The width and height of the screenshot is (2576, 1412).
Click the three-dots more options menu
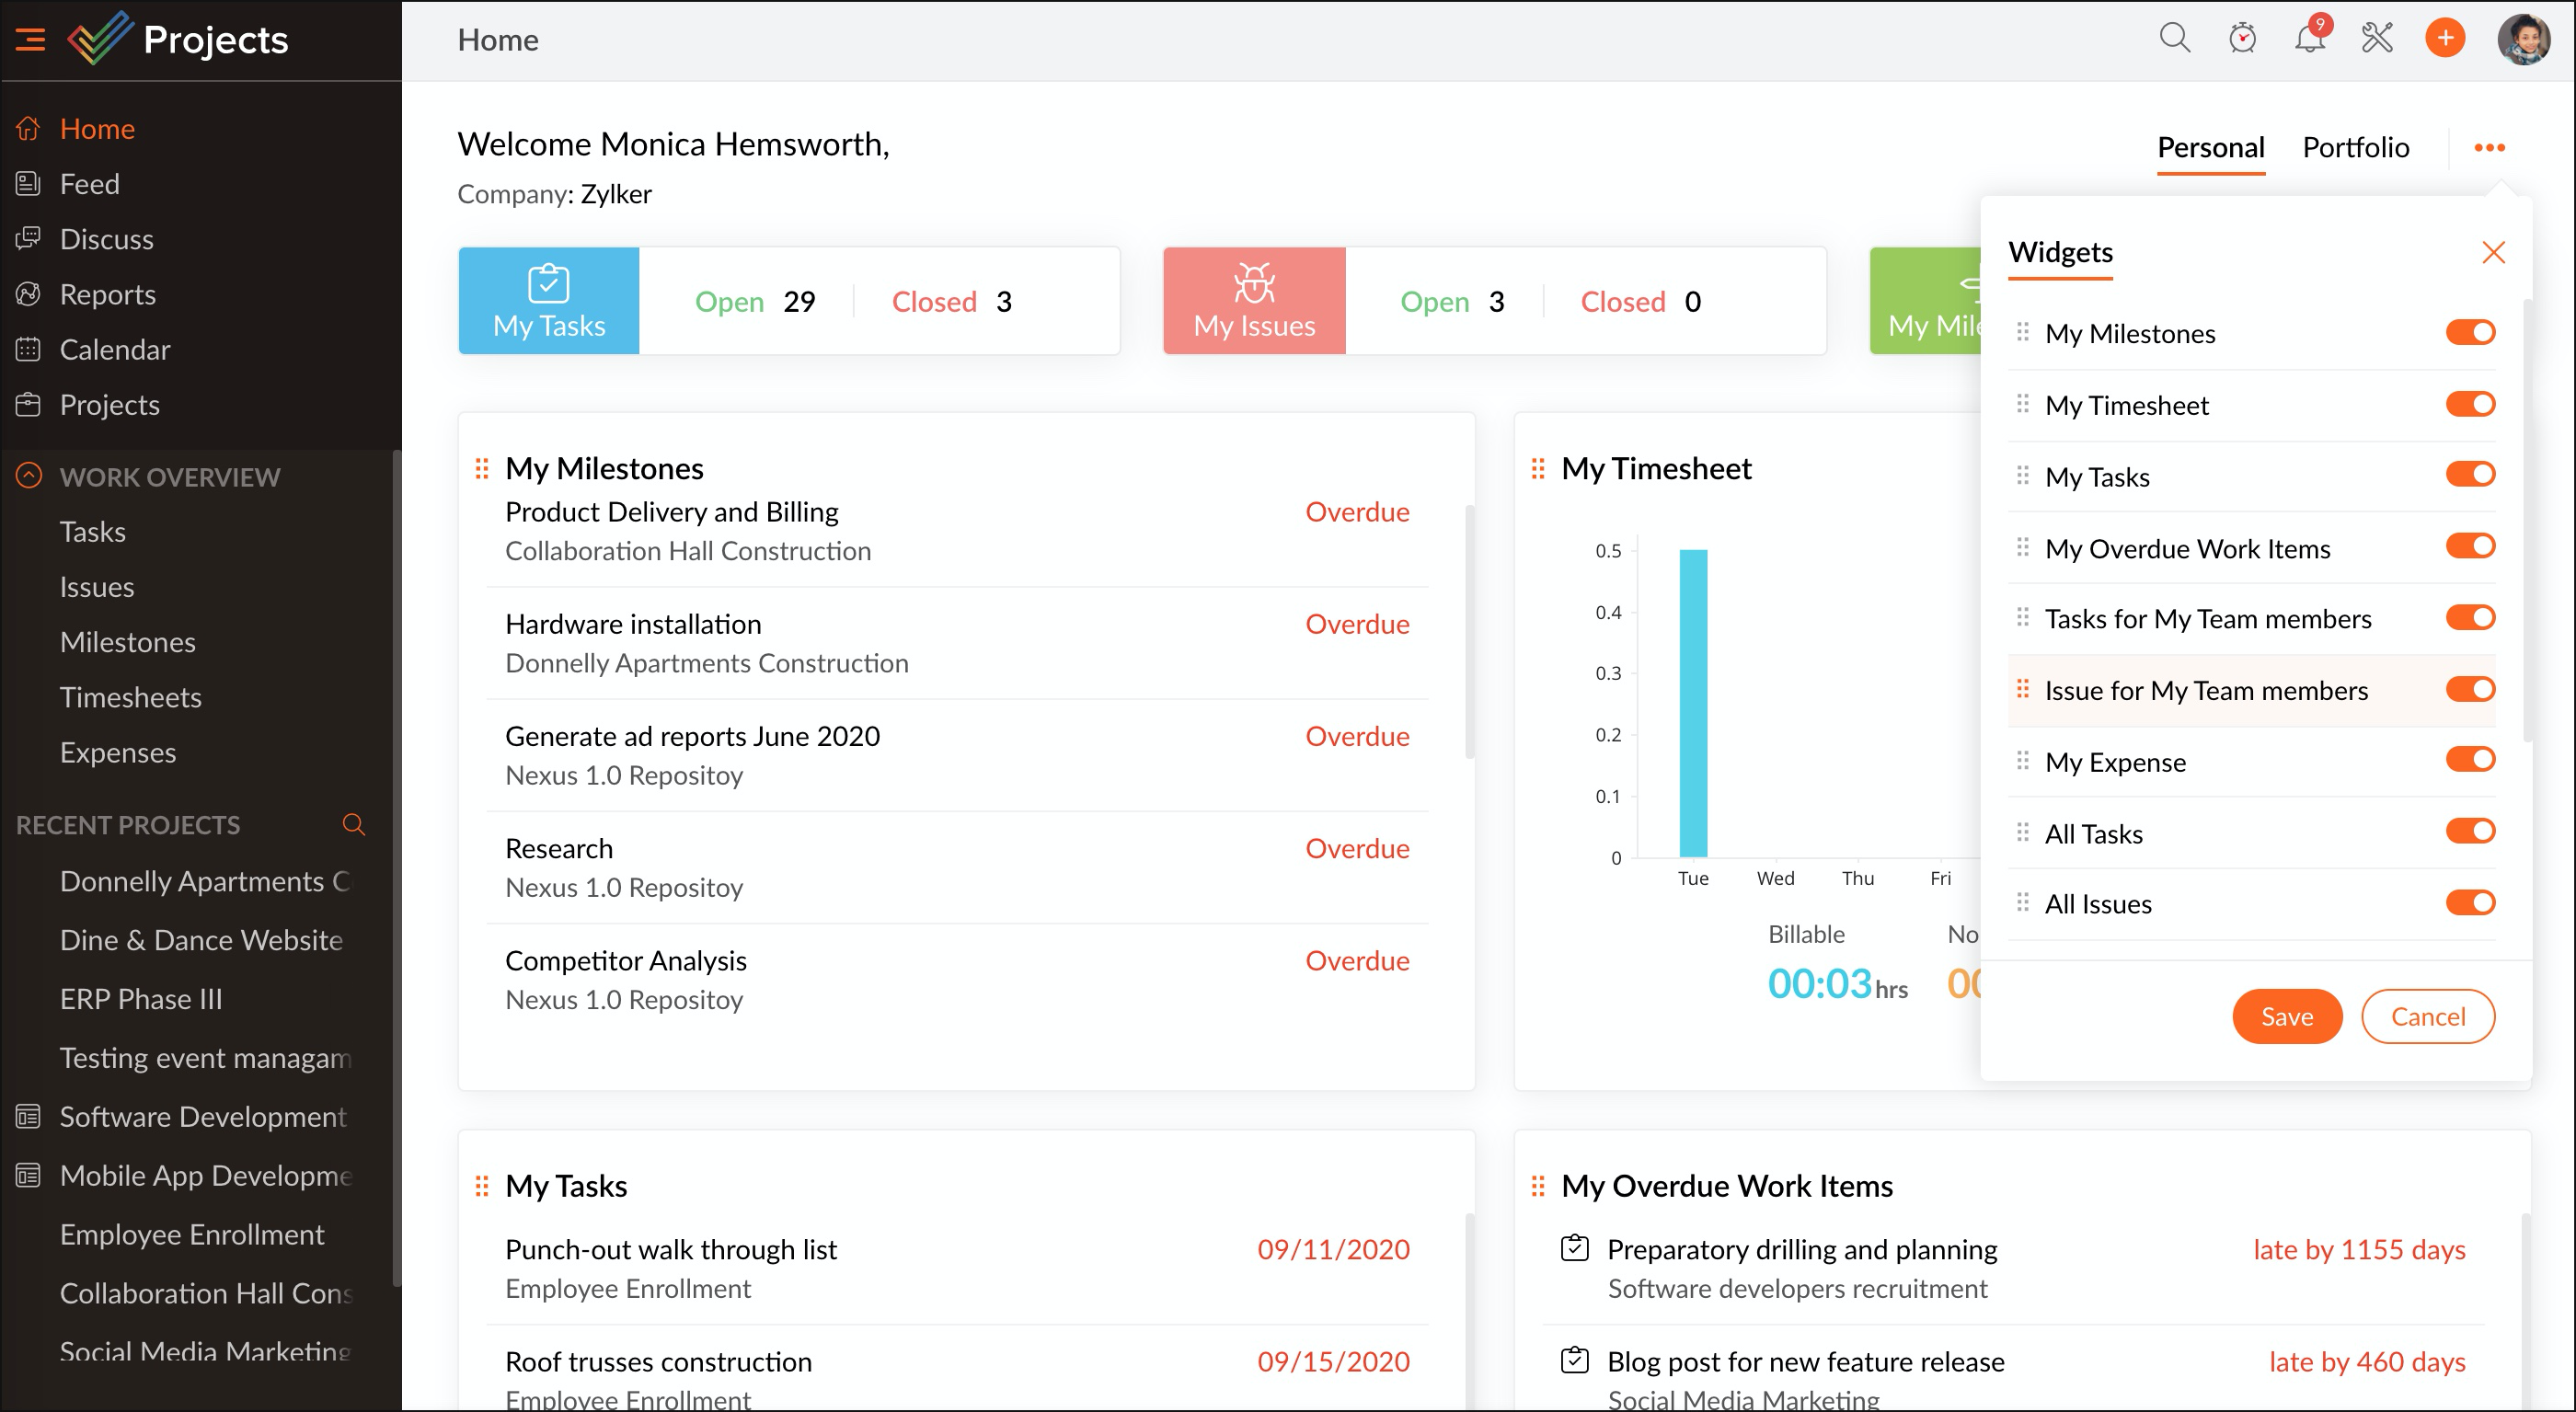[x=2489, y=147]
